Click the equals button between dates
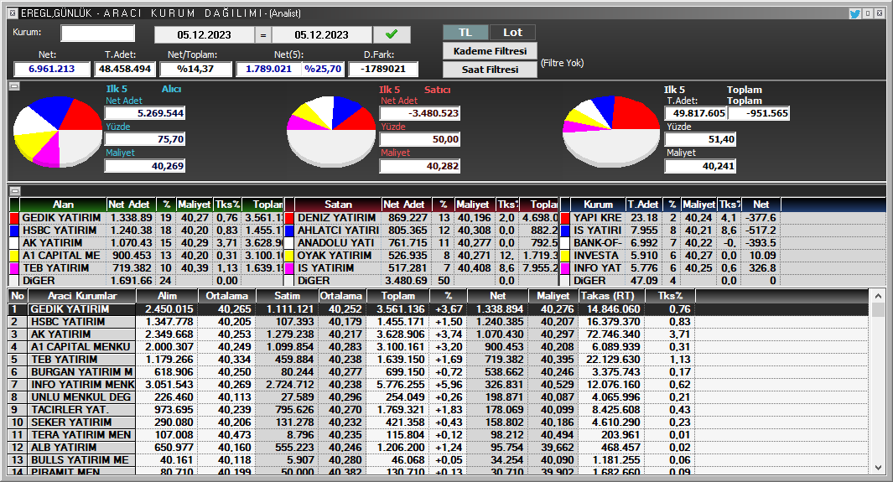The width and height of the screenshot is (893, 482). [x=262, y=34]
